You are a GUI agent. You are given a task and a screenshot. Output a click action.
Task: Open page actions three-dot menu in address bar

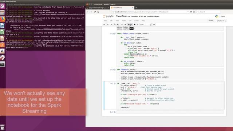tap(188, 12)
